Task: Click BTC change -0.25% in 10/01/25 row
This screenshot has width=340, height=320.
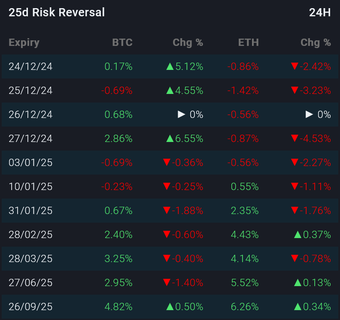Action: (x=183, y=187)
